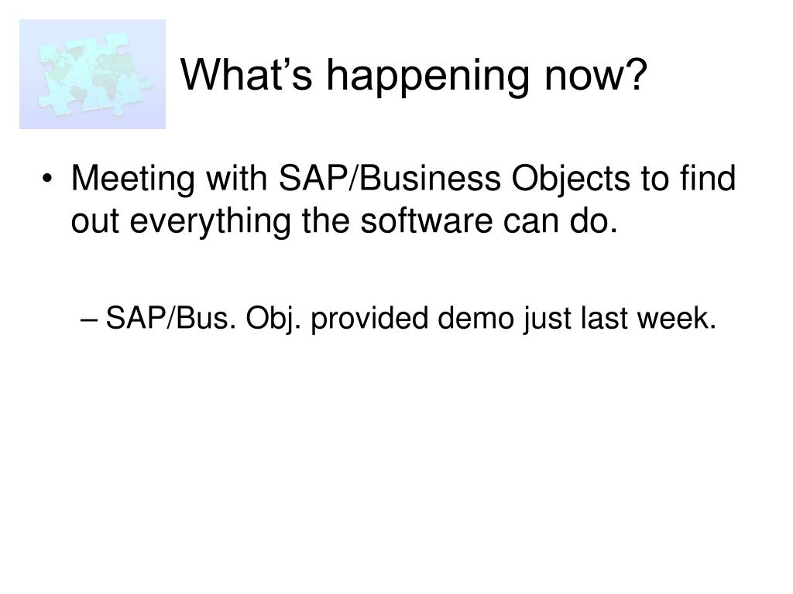Click the word "just" in the sub-bullet
The height and width of the screenshot is (594, 793).
[x=548, y=319]
